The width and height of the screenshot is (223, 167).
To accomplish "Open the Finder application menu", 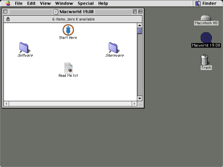I will click(206, 3).
